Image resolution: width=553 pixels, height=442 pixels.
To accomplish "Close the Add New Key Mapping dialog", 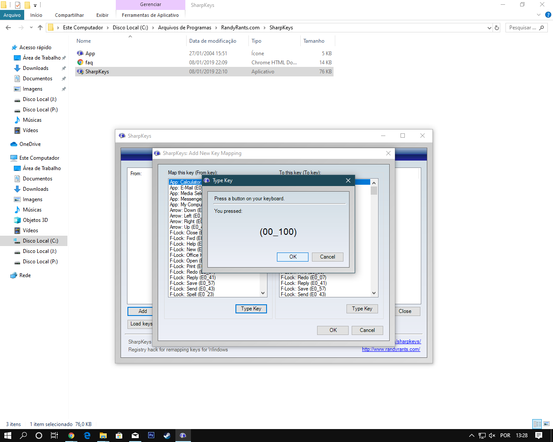I will pyautogui.click(x=388, y=153).
